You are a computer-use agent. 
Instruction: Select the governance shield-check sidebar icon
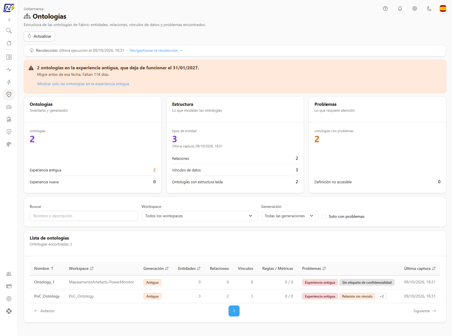click(9, 94)
